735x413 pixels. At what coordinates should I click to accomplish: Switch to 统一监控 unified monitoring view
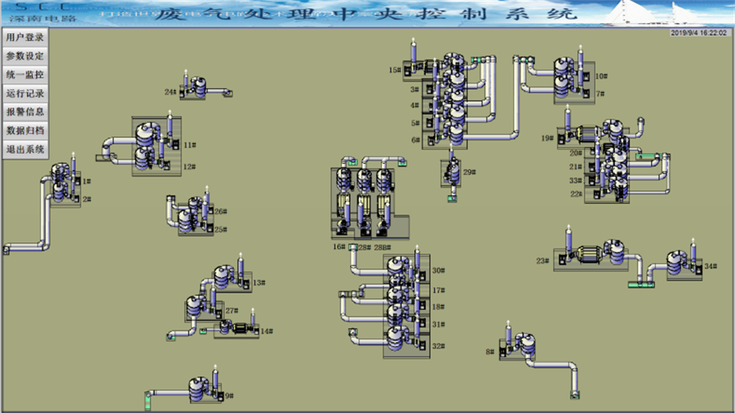pos(25,75)
